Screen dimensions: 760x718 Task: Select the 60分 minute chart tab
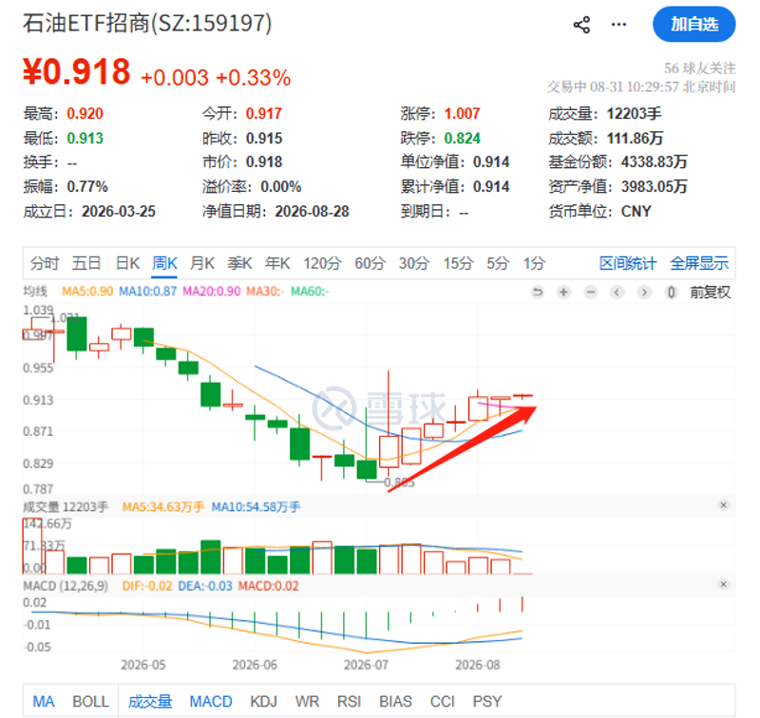[x=370, y=264]
